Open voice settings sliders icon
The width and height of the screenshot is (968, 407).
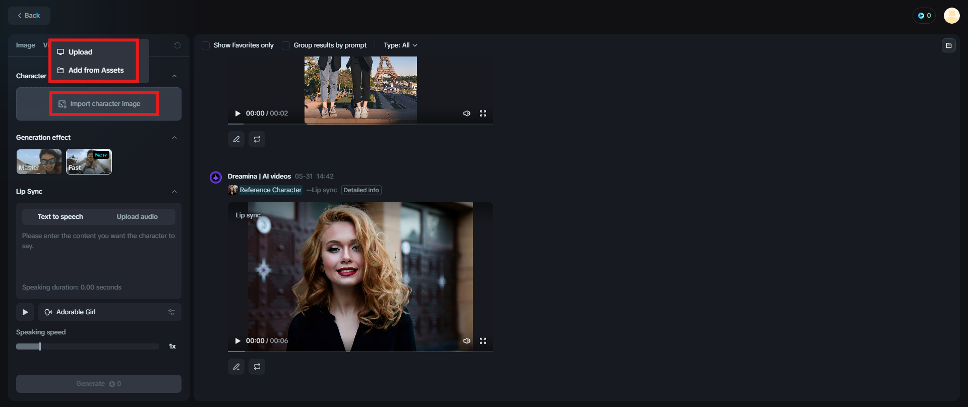(x=171, y=312)
